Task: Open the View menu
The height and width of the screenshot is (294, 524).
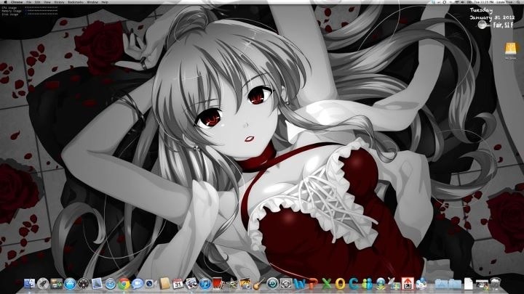Action: tap(47, 2)
